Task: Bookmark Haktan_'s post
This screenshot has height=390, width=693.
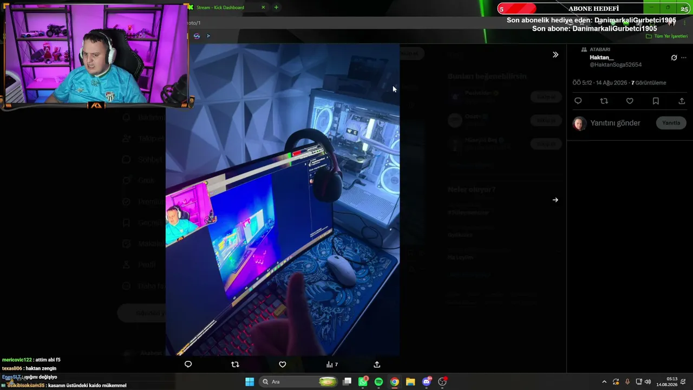Action: click(656, 101)
